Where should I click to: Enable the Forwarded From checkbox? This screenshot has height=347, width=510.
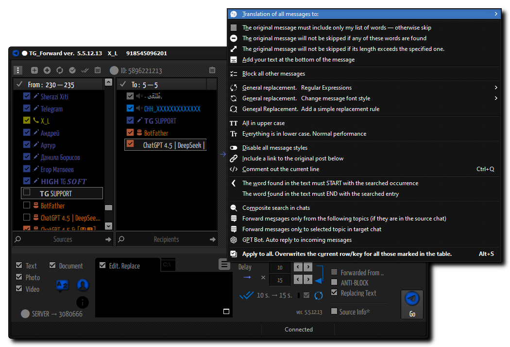(x=334, y=272)
